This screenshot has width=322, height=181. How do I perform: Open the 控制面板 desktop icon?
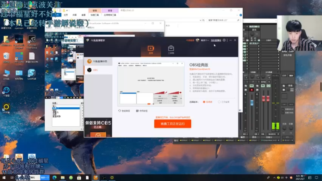coord(19,75)
